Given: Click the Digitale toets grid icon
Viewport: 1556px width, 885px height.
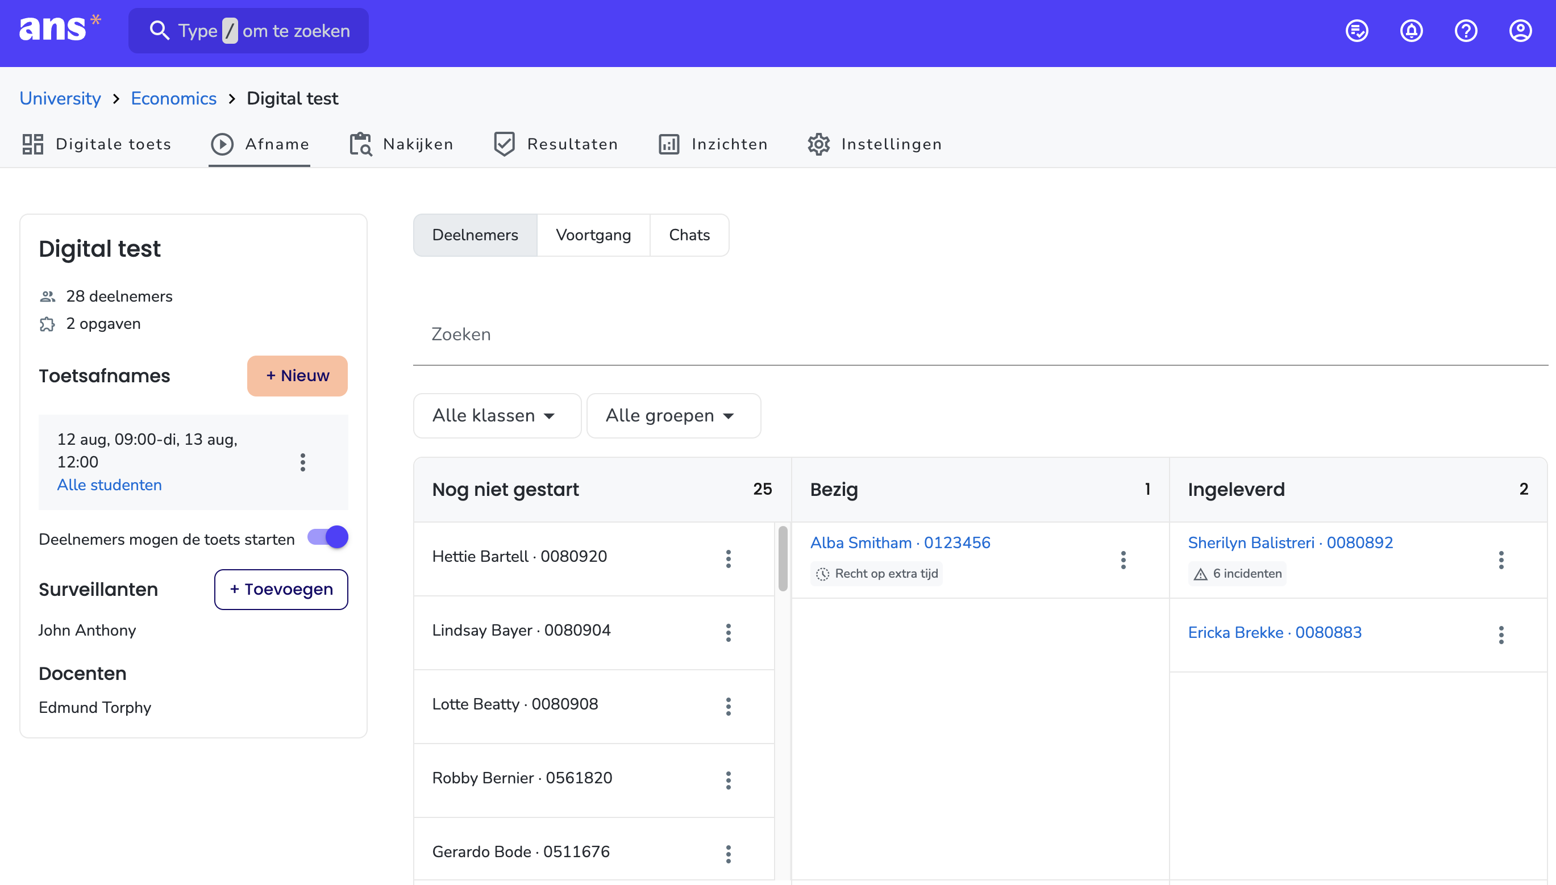Looking at the screenshot, I should (33, 144).
